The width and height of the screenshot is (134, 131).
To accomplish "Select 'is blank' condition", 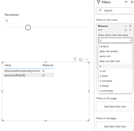I will [x=115, y=76].
